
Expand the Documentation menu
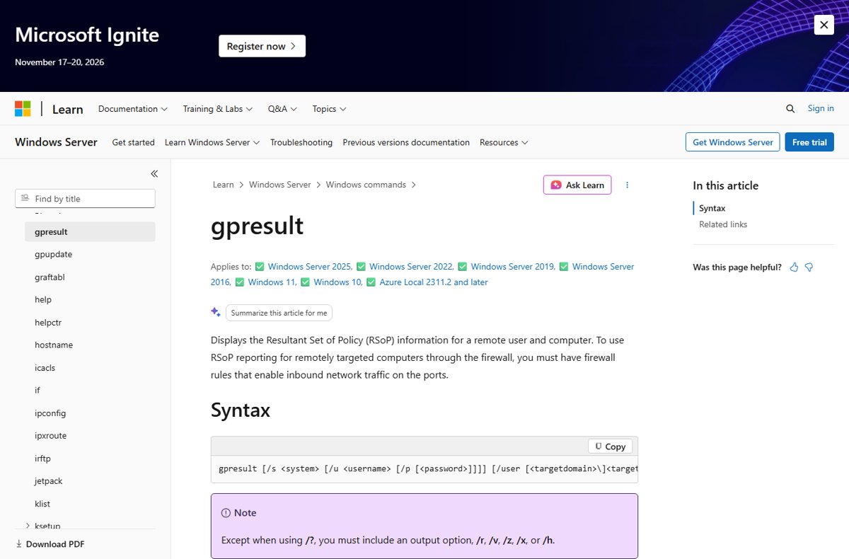(x=133, y=109)
